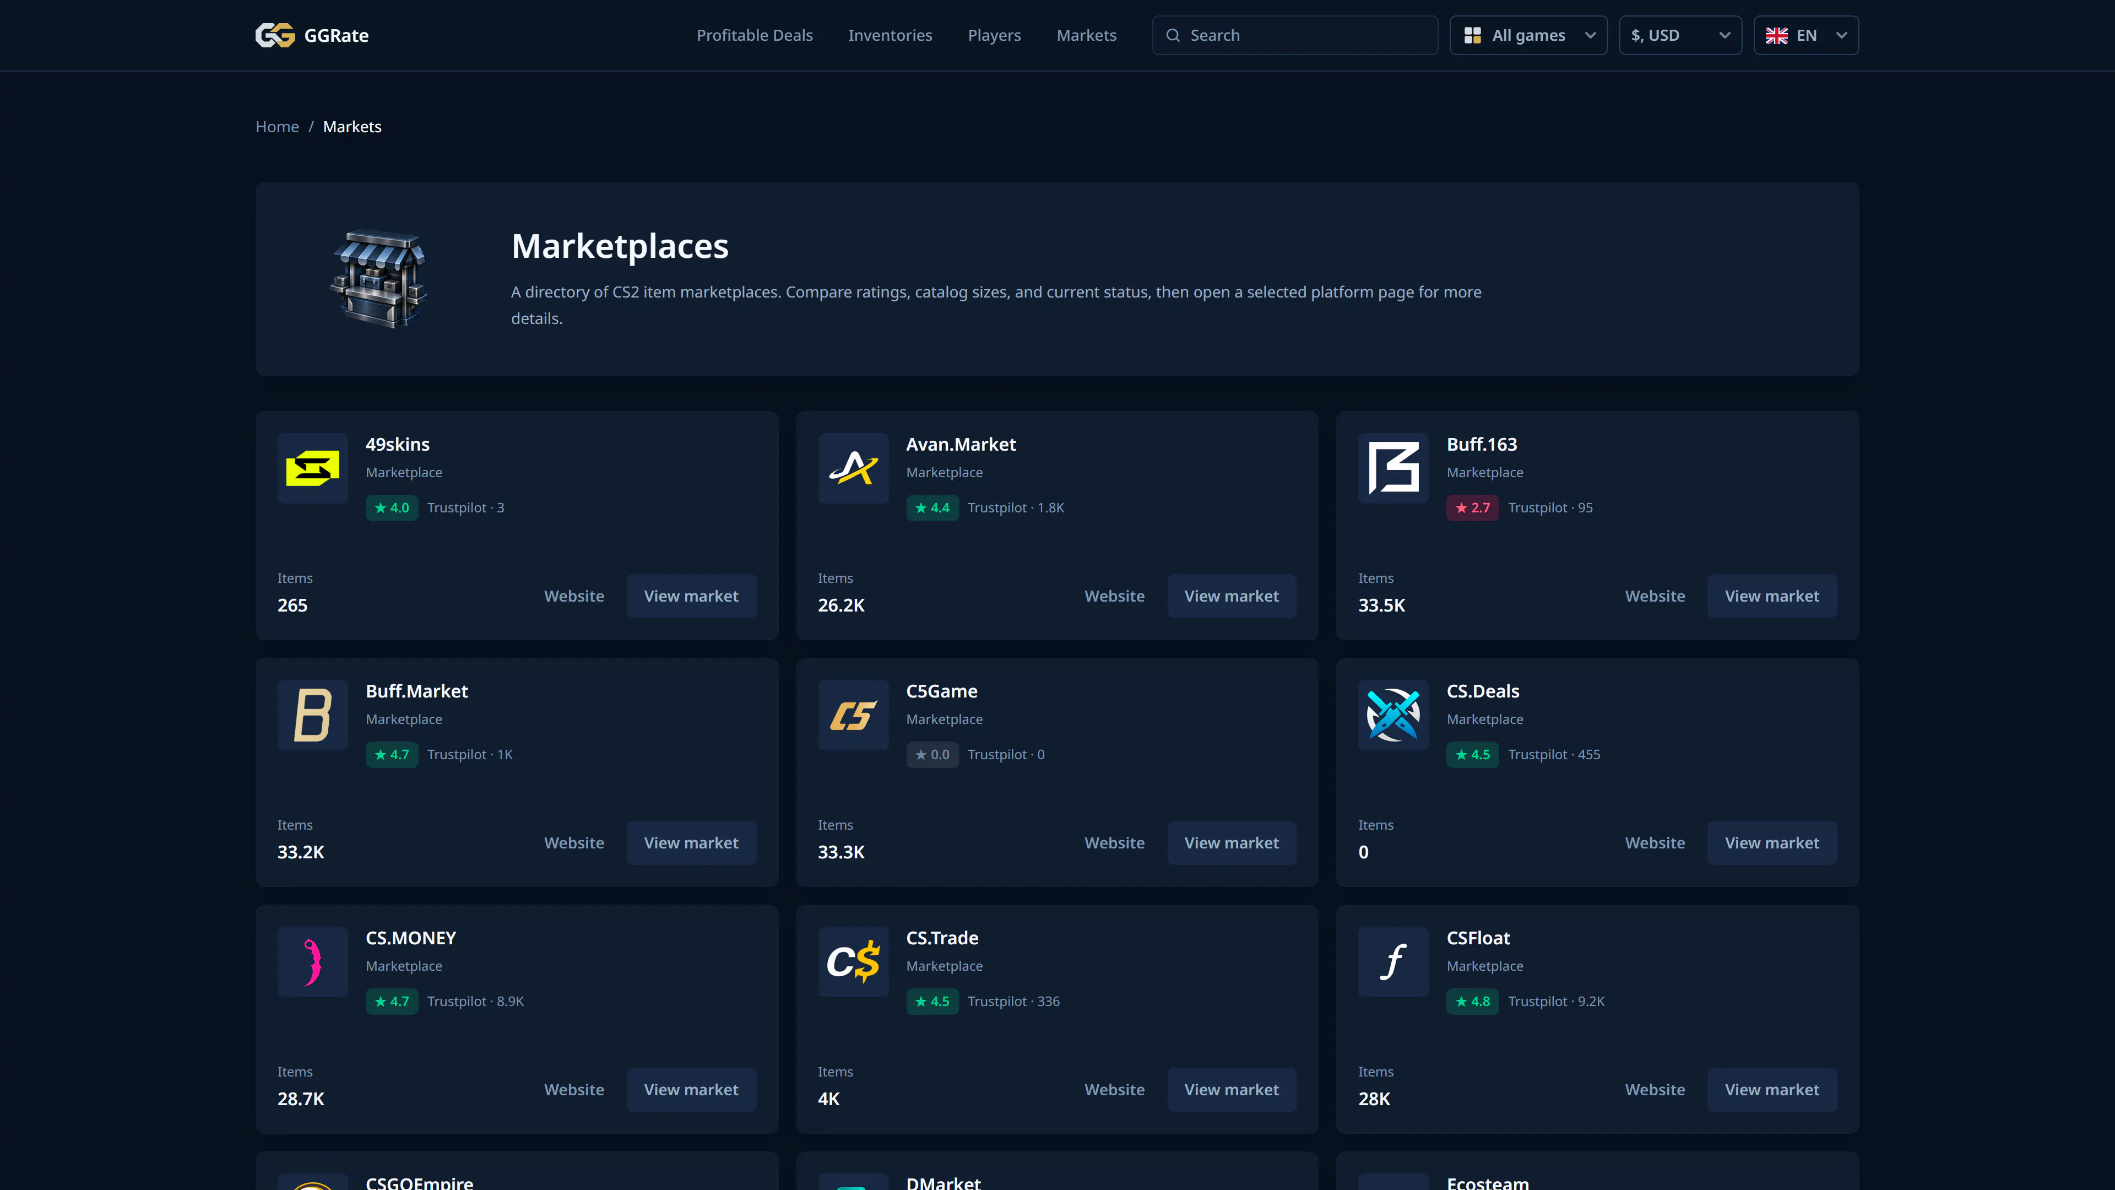This screenshot has width=2115, height=1190.
Task: Click the 4.0 star rating badge on 49skins
Action: click(x=392, y=507)
